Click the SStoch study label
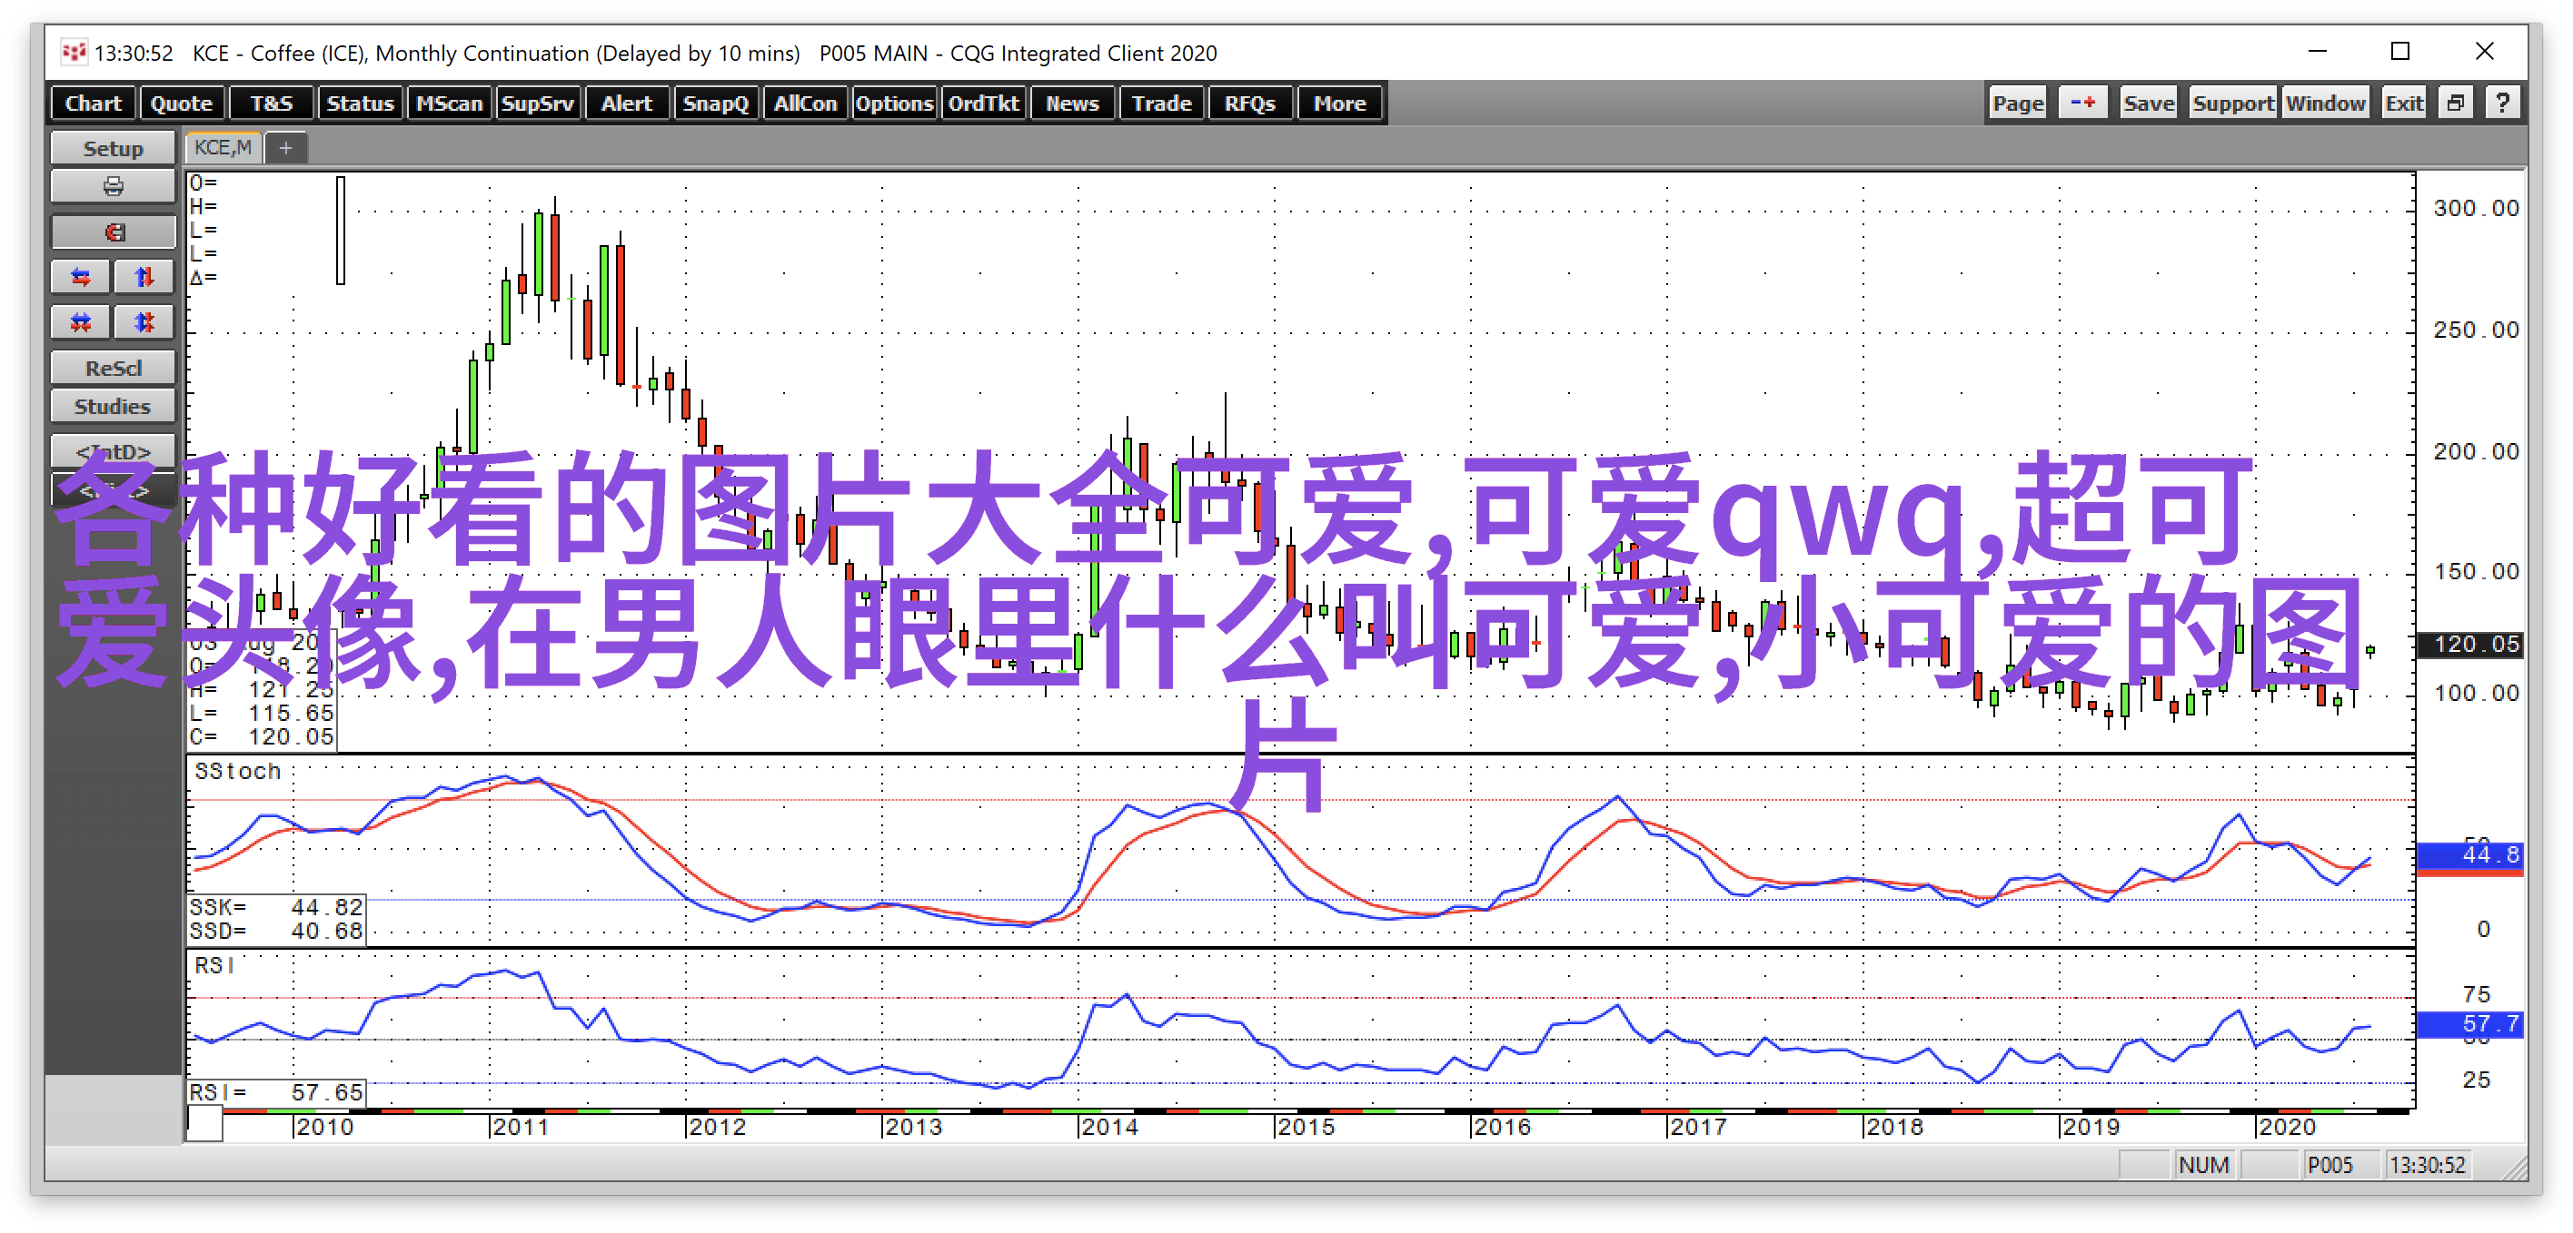The height and width of the screenshot is (1233, 2573). coord(238,772)
